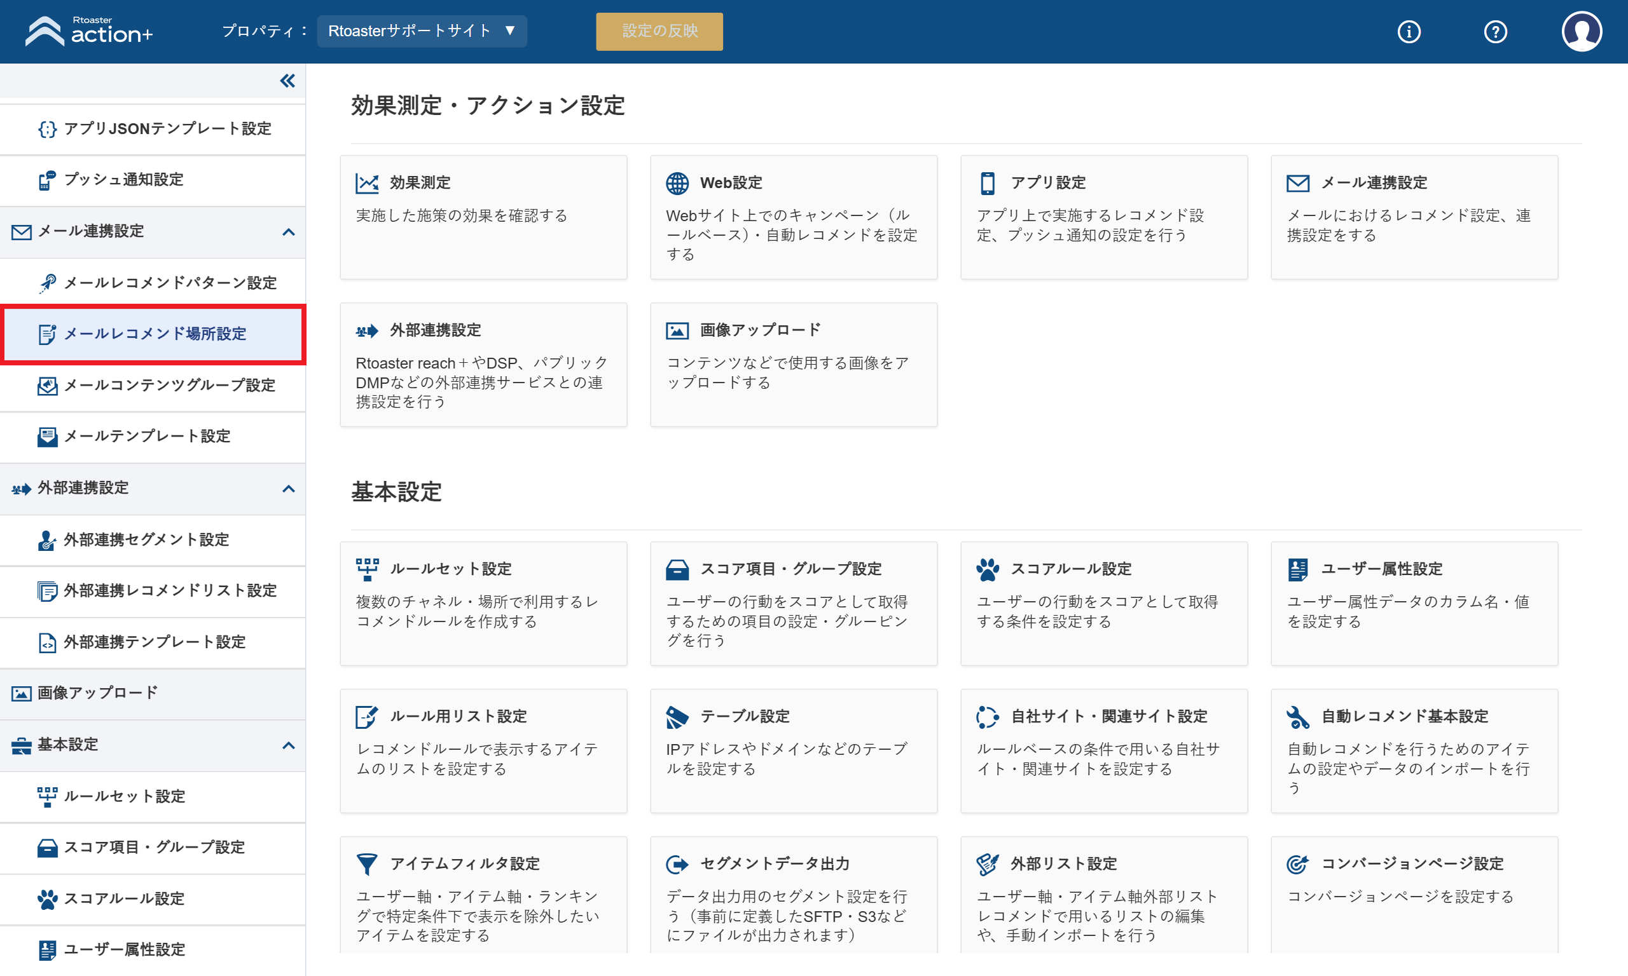
Task: Click the 基本設定 sidebar header title
Action: 68,745
